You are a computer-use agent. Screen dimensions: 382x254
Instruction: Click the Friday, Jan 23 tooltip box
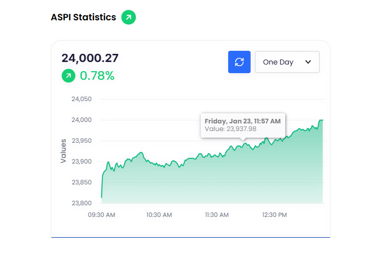[x=243, y=125]
